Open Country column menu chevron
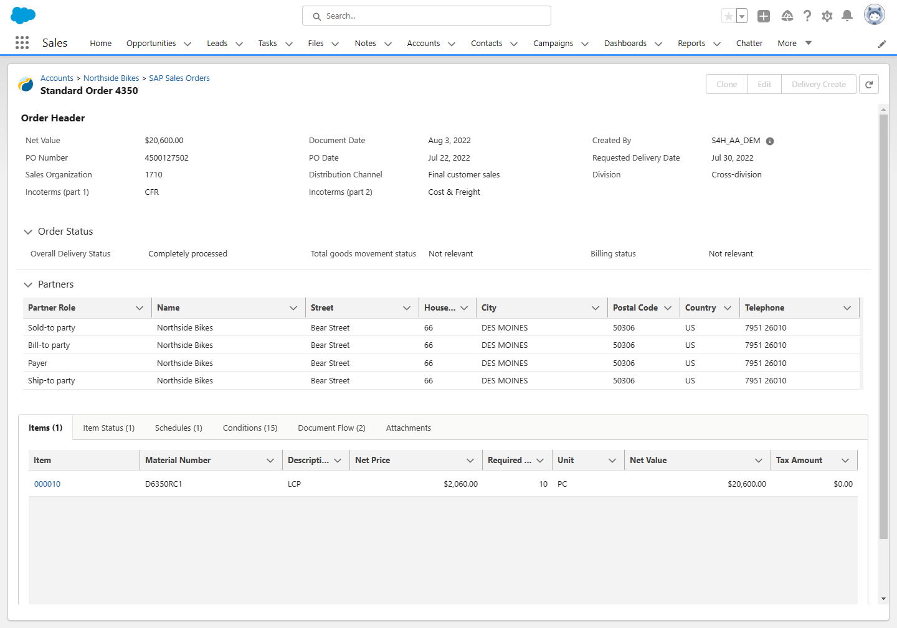 [728, 308]
